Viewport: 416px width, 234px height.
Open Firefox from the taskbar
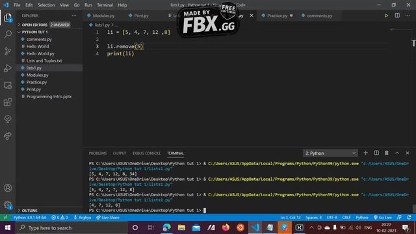coord(226,227)
